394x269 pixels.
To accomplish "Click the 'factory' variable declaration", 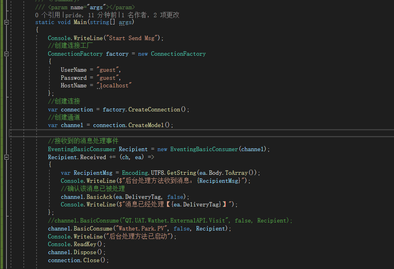I will click(x=117, y=54).
